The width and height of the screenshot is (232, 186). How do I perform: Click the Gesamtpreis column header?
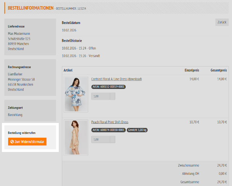pos(218,70)
